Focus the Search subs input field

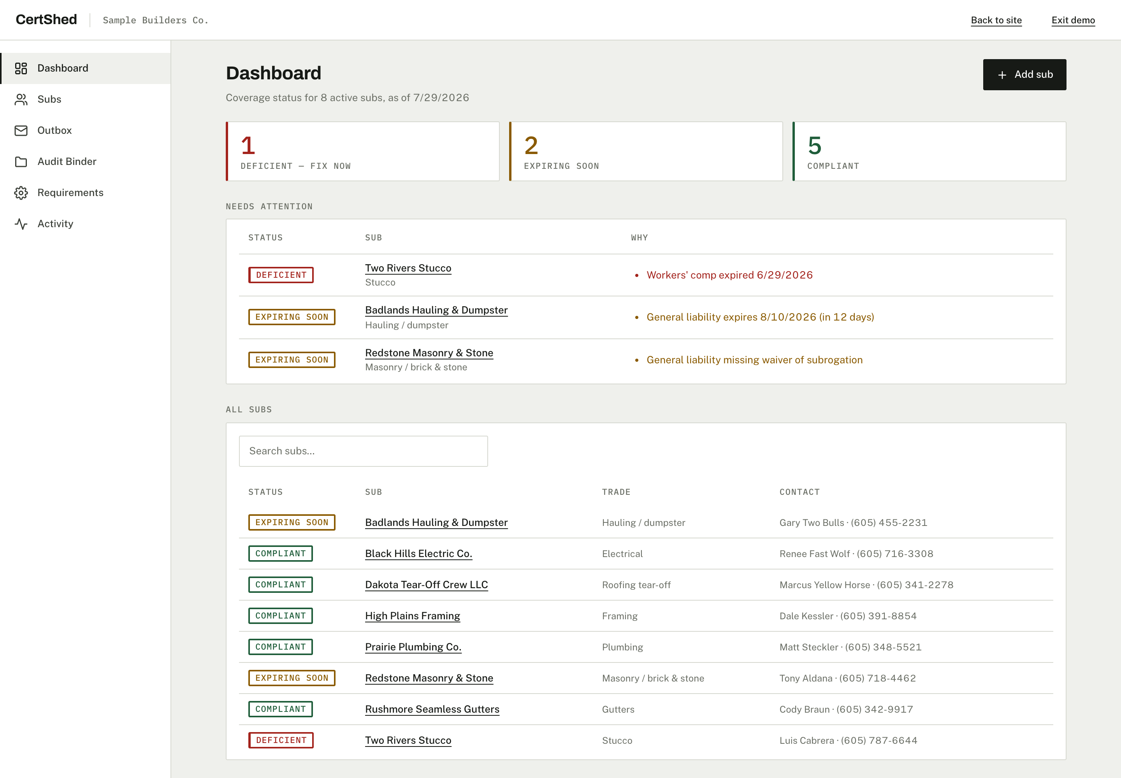tap(364, 451)
